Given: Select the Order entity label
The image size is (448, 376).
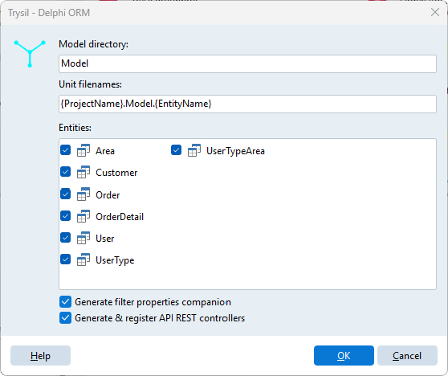Looking at the screenshot, I should (x=108, y=194).
